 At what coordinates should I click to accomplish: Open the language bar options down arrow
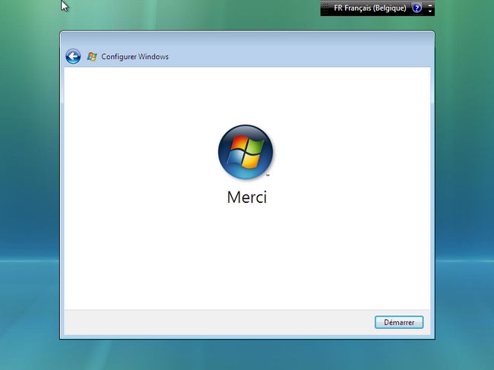[x=430, y=12]
